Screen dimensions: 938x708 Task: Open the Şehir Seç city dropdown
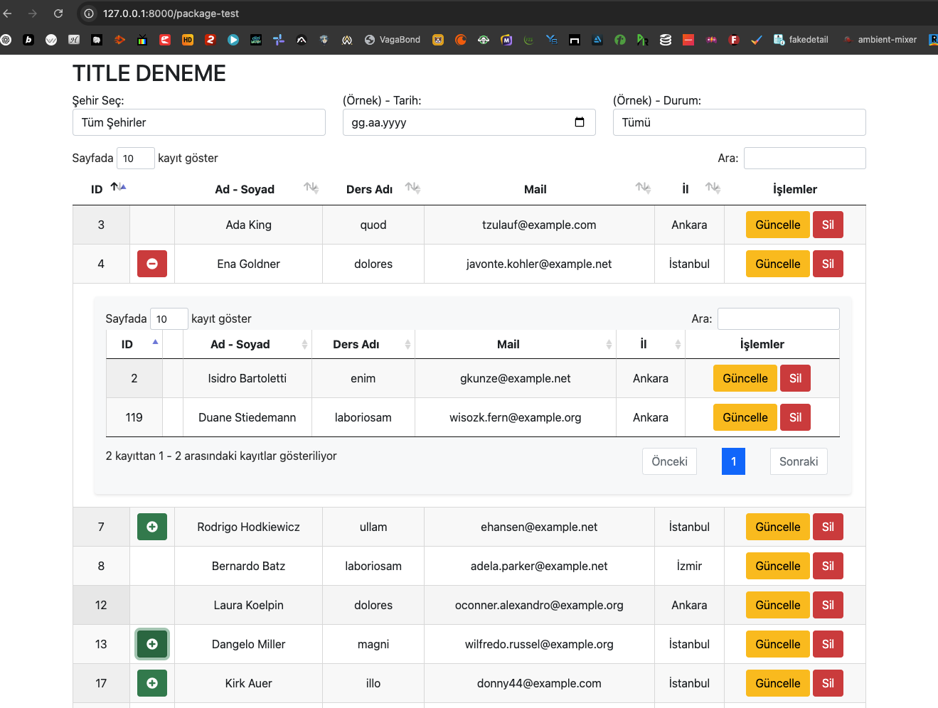[x=198, y=122]
